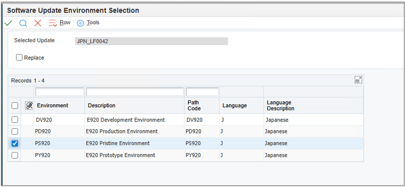
Task: Click the grid export icon at top right
Action: point(358,80)
